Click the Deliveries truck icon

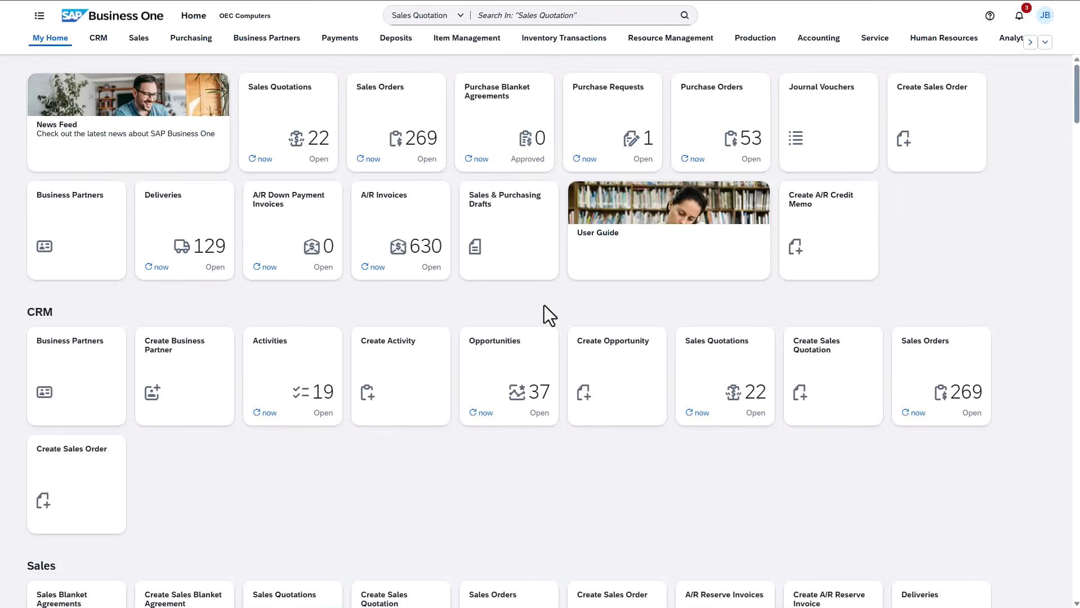[x=182, y=246]
